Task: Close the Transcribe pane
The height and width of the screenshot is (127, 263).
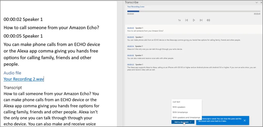Action: point(261,2)
